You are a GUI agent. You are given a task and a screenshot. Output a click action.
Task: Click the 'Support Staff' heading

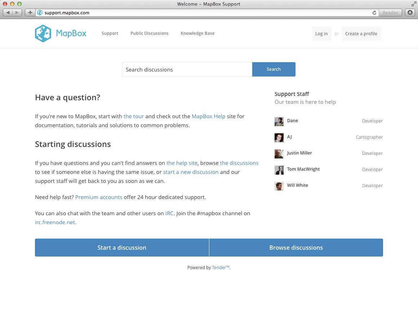pyautogui.click(x=292, y=94)
